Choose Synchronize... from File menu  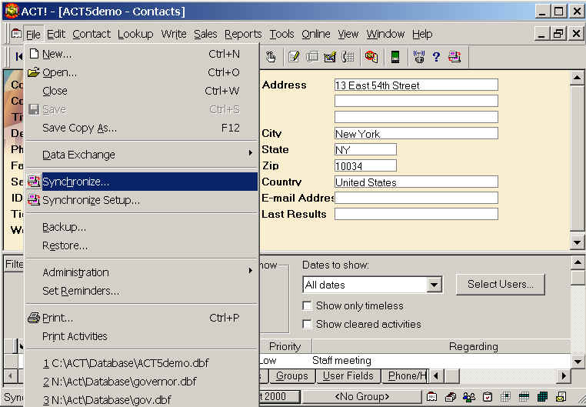coord(142,182)
